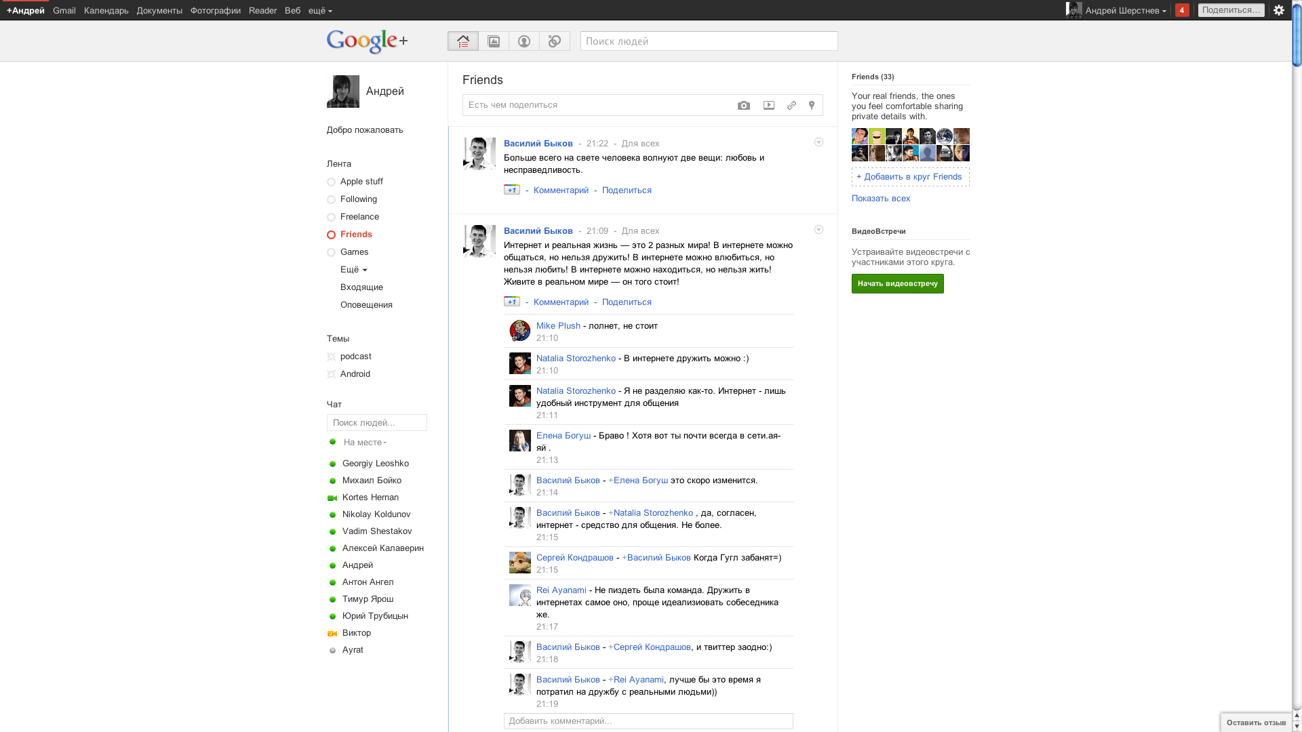Click the star icon next to Android
This screenshot has width=1302, height=732.
click(332, 374)
